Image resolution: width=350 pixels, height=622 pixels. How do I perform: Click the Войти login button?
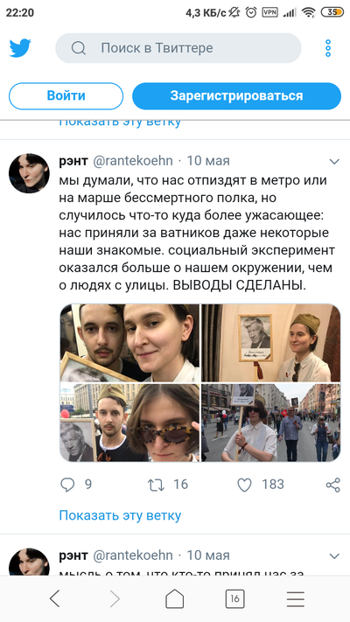[66, 96]
